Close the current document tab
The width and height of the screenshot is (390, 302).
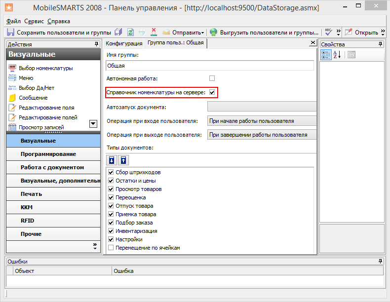coord(313,43)
